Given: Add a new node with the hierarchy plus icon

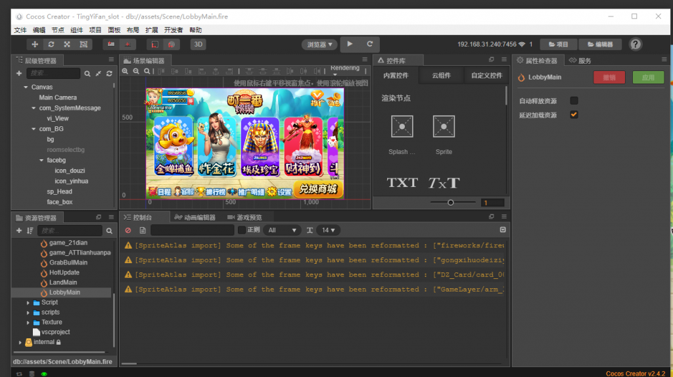Looking at the screenshot, I should (19, 74).
